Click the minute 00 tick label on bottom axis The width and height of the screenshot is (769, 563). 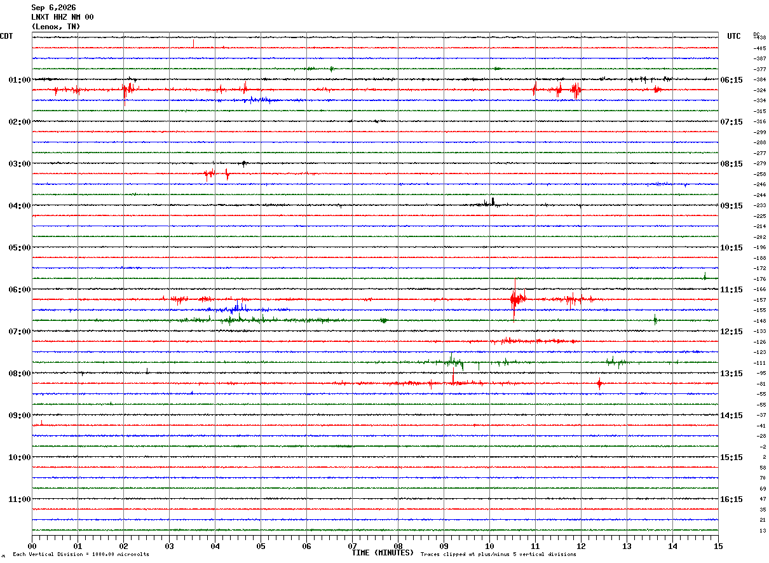(x=32, y=546)
